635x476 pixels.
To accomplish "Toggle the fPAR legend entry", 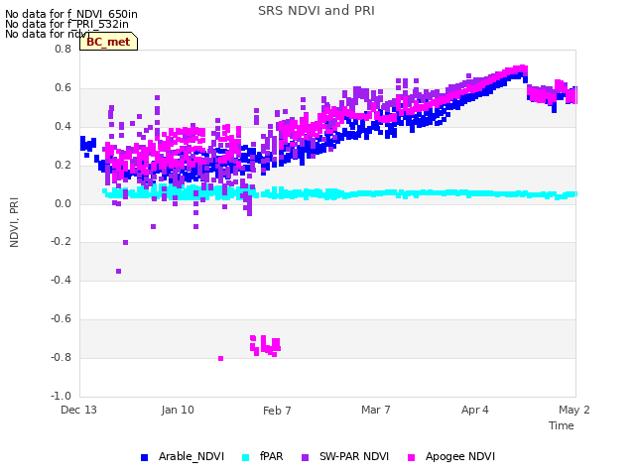I will (x=262, y=456).
